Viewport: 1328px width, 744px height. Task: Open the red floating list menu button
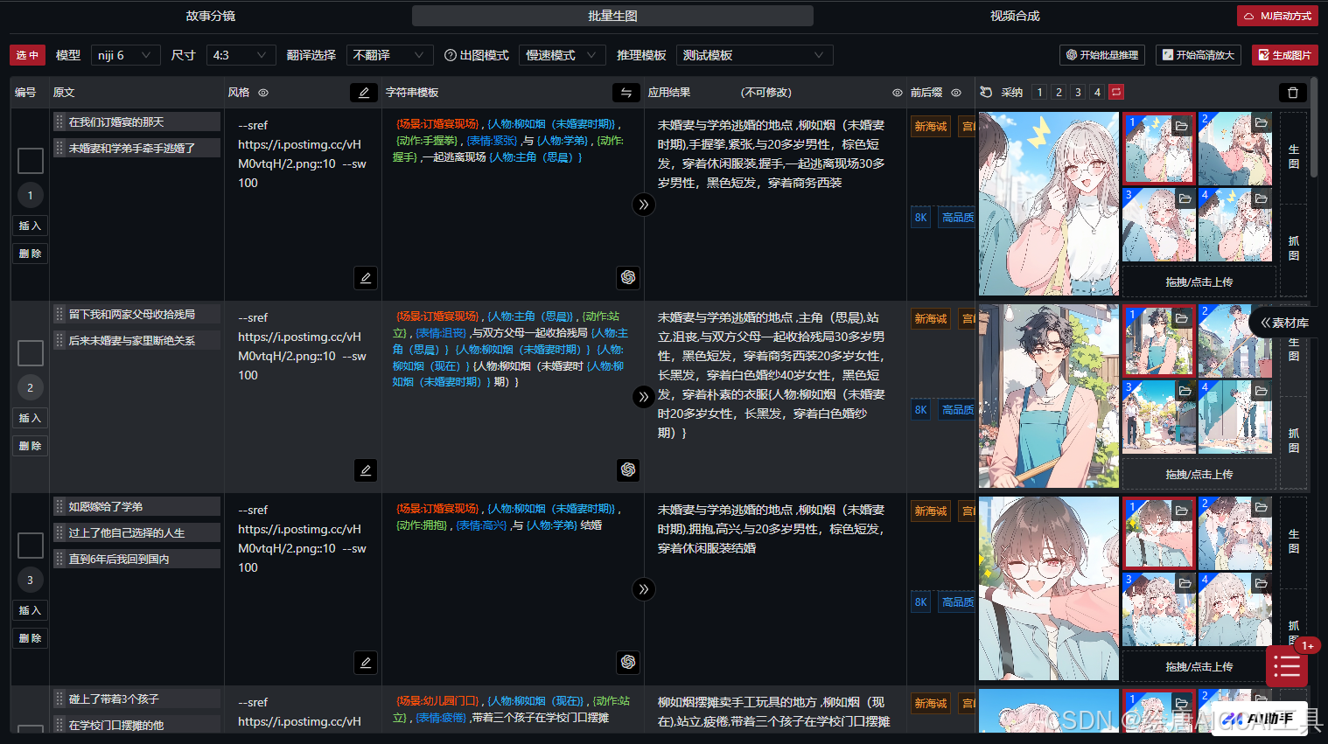coord(1287,668)
